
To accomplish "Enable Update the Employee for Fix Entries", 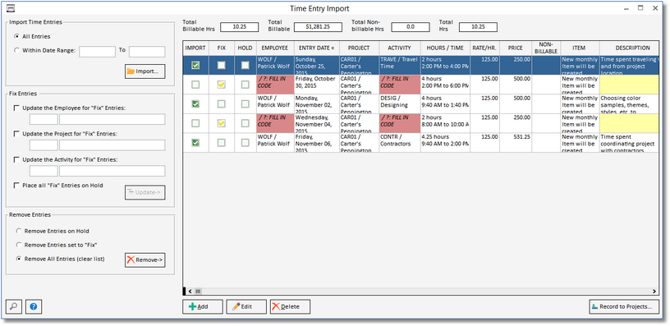I will [16, 108].
